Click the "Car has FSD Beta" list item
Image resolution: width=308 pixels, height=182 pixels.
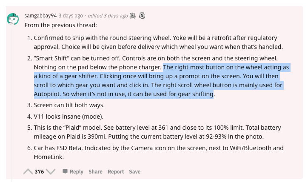pyautogui.click(x=159, y=152)
